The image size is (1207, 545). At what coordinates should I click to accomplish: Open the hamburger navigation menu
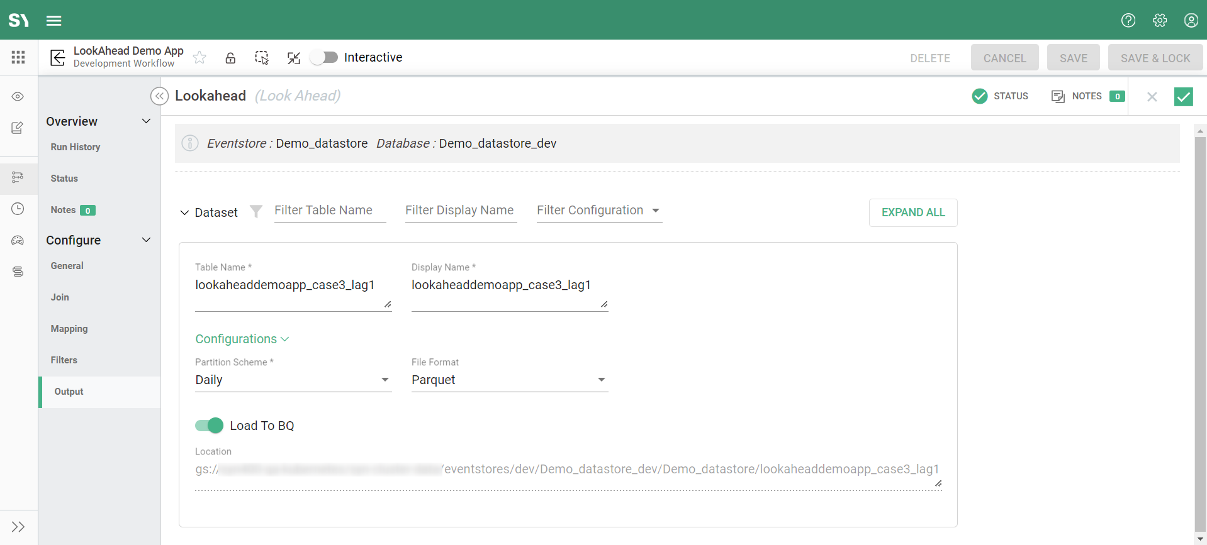tap(54, 21)
